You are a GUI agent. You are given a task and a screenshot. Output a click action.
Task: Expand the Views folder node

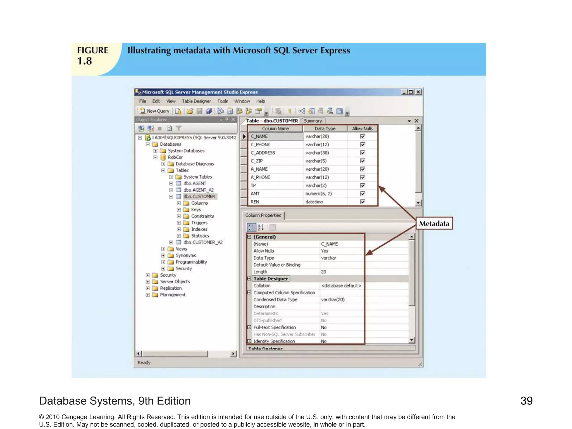(163, 249)
